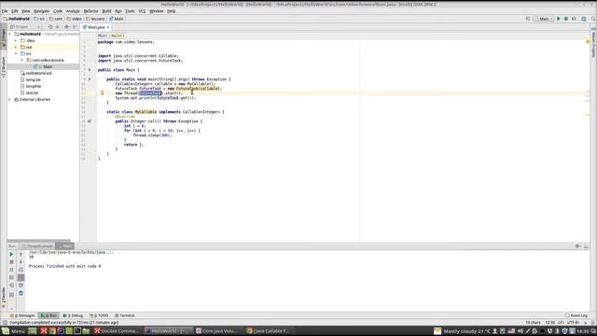Click the override gutter icon beside call()

point(90,121)
